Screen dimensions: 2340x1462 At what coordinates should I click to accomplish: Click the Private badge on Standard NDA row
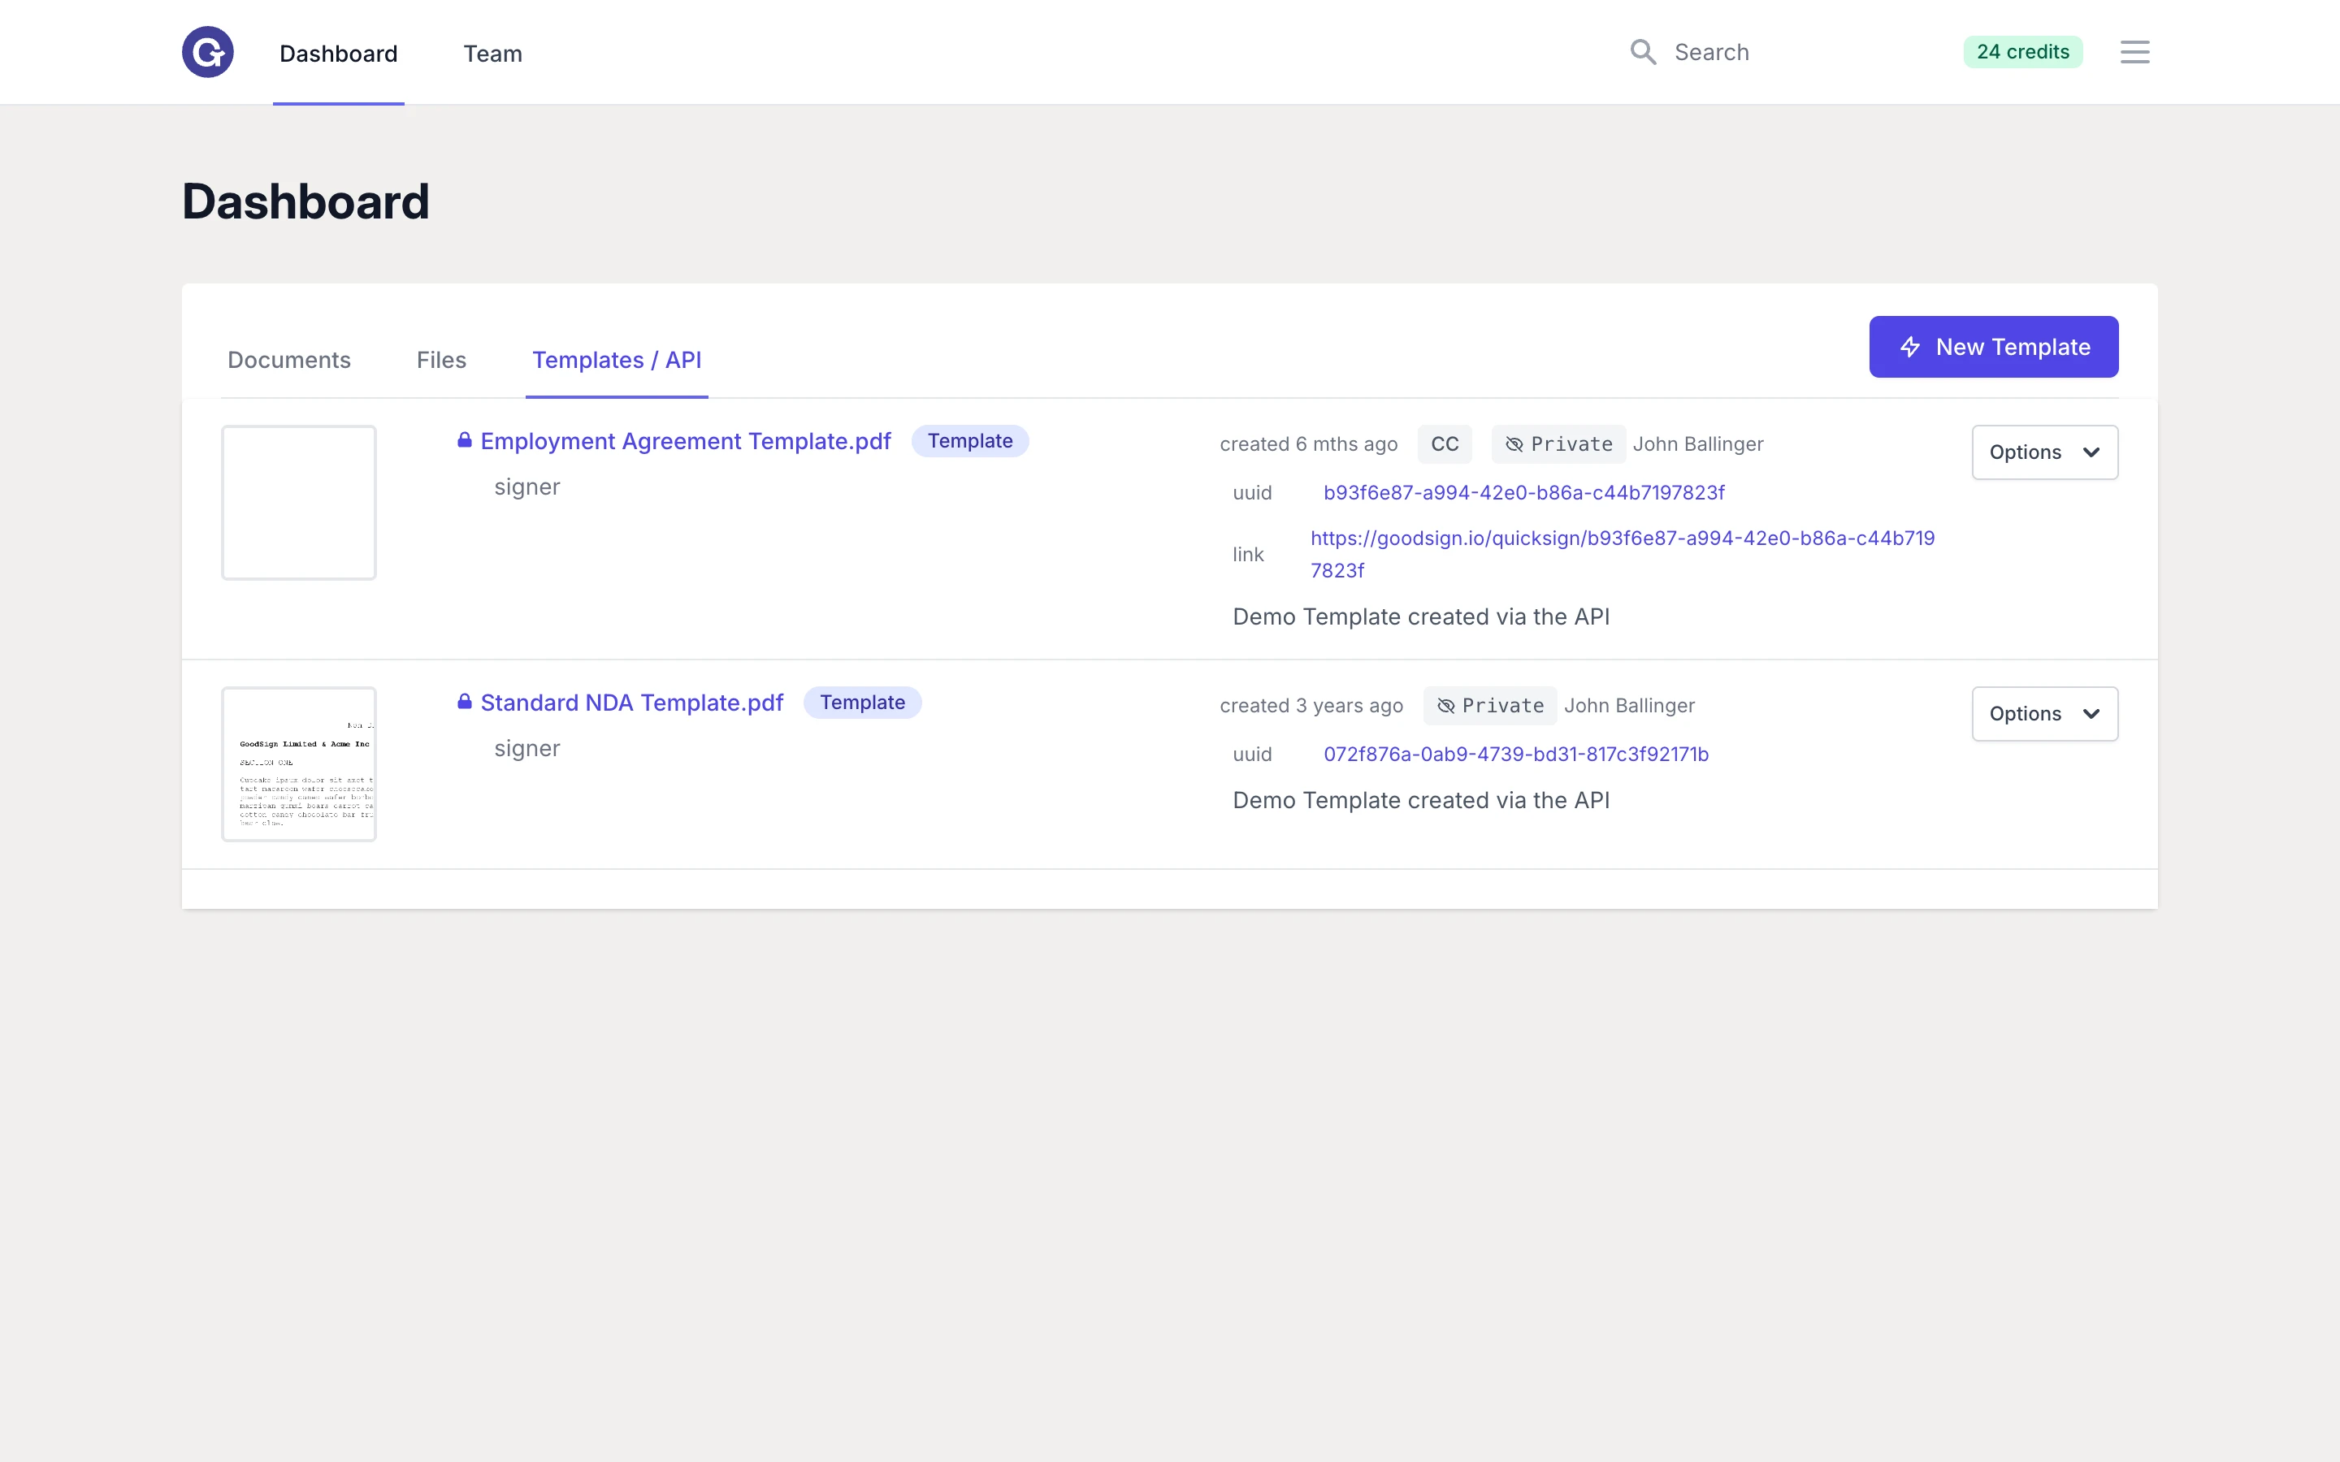(x=1489, y=705)
